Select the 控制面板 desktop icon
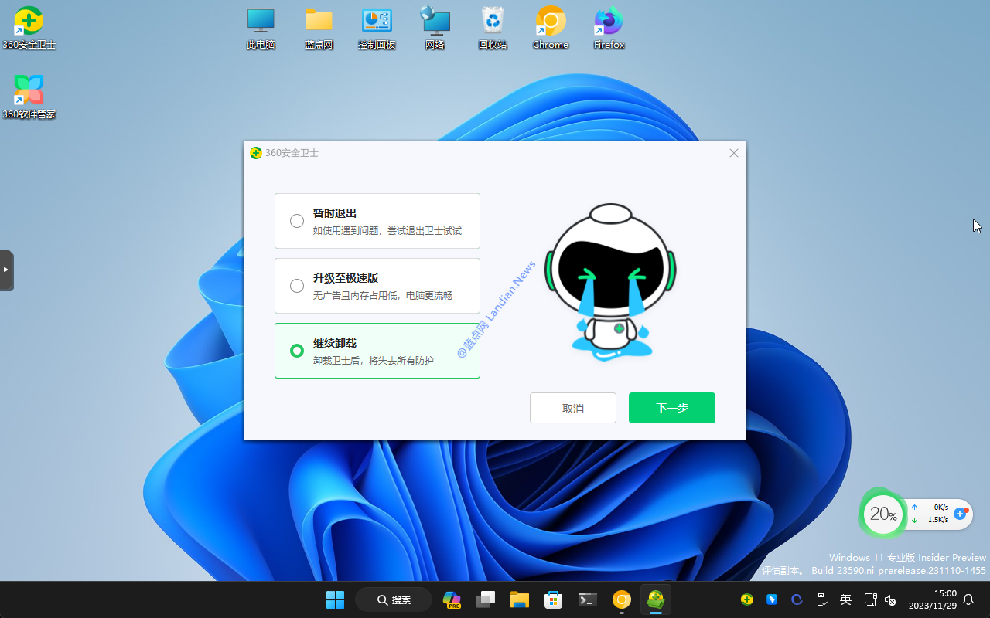This screenshot has height=618, width=990. point(377,29)
